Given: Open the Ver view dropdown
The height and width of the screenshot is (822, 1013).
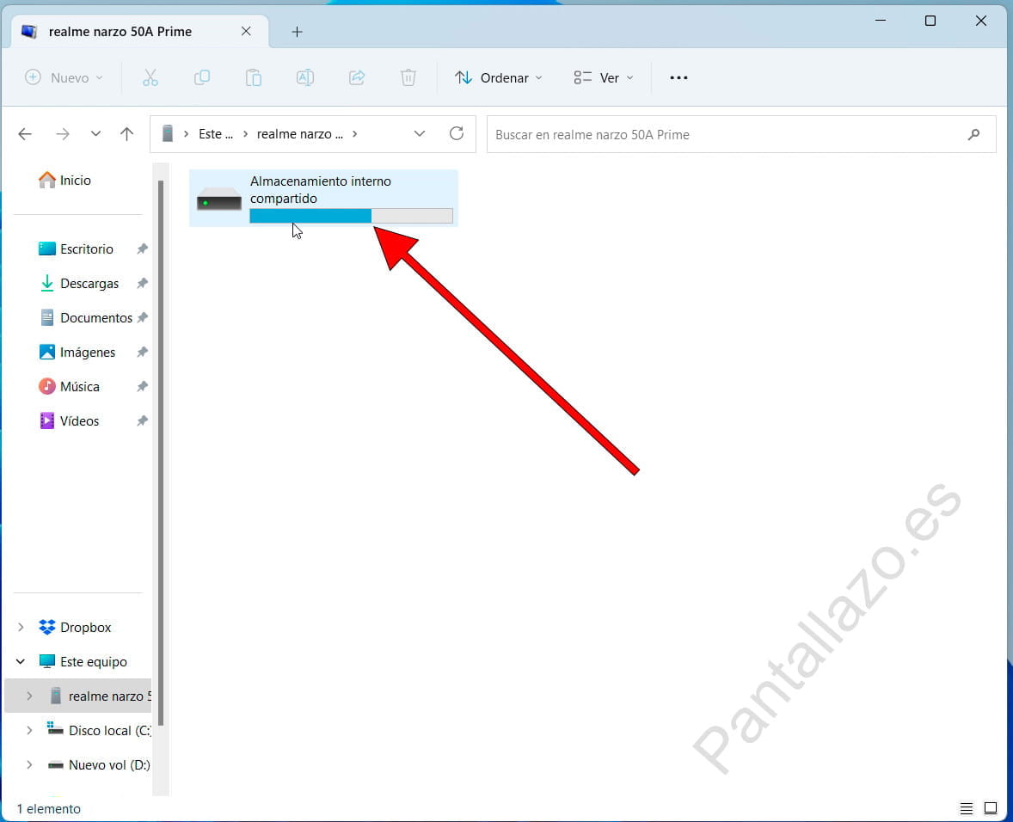Looking at the screenshot, I should pos(604,78).
